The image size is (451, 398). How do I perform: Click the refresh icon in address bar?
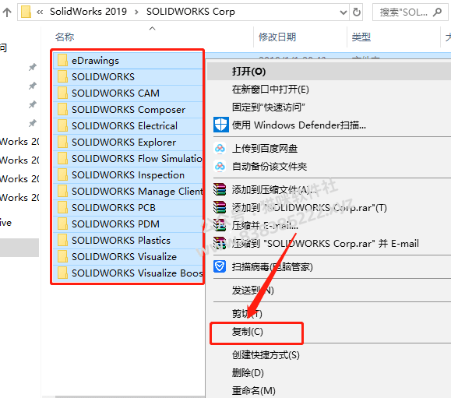coord(357,12)
